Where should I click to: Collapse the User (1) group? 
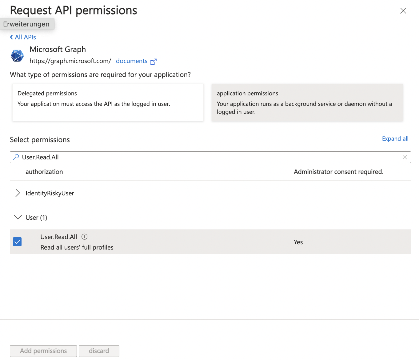[x=18, y=217]
